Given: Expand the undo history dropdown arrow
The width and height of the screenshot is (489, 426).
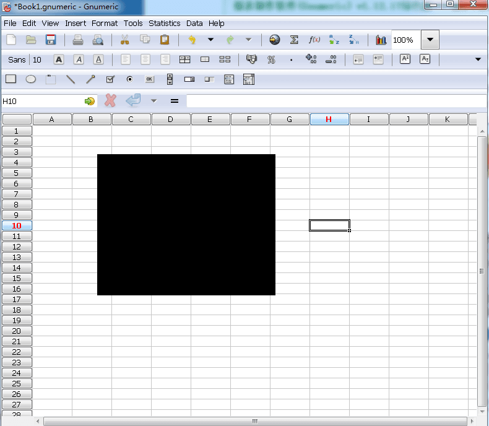Looking at the screenshot, I should point(210,40).
